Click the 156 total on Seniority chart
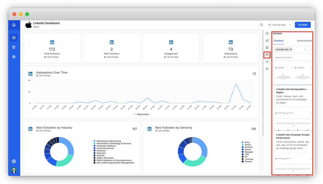The height and width of the screenshot is (184, 323). coord(254,129)
